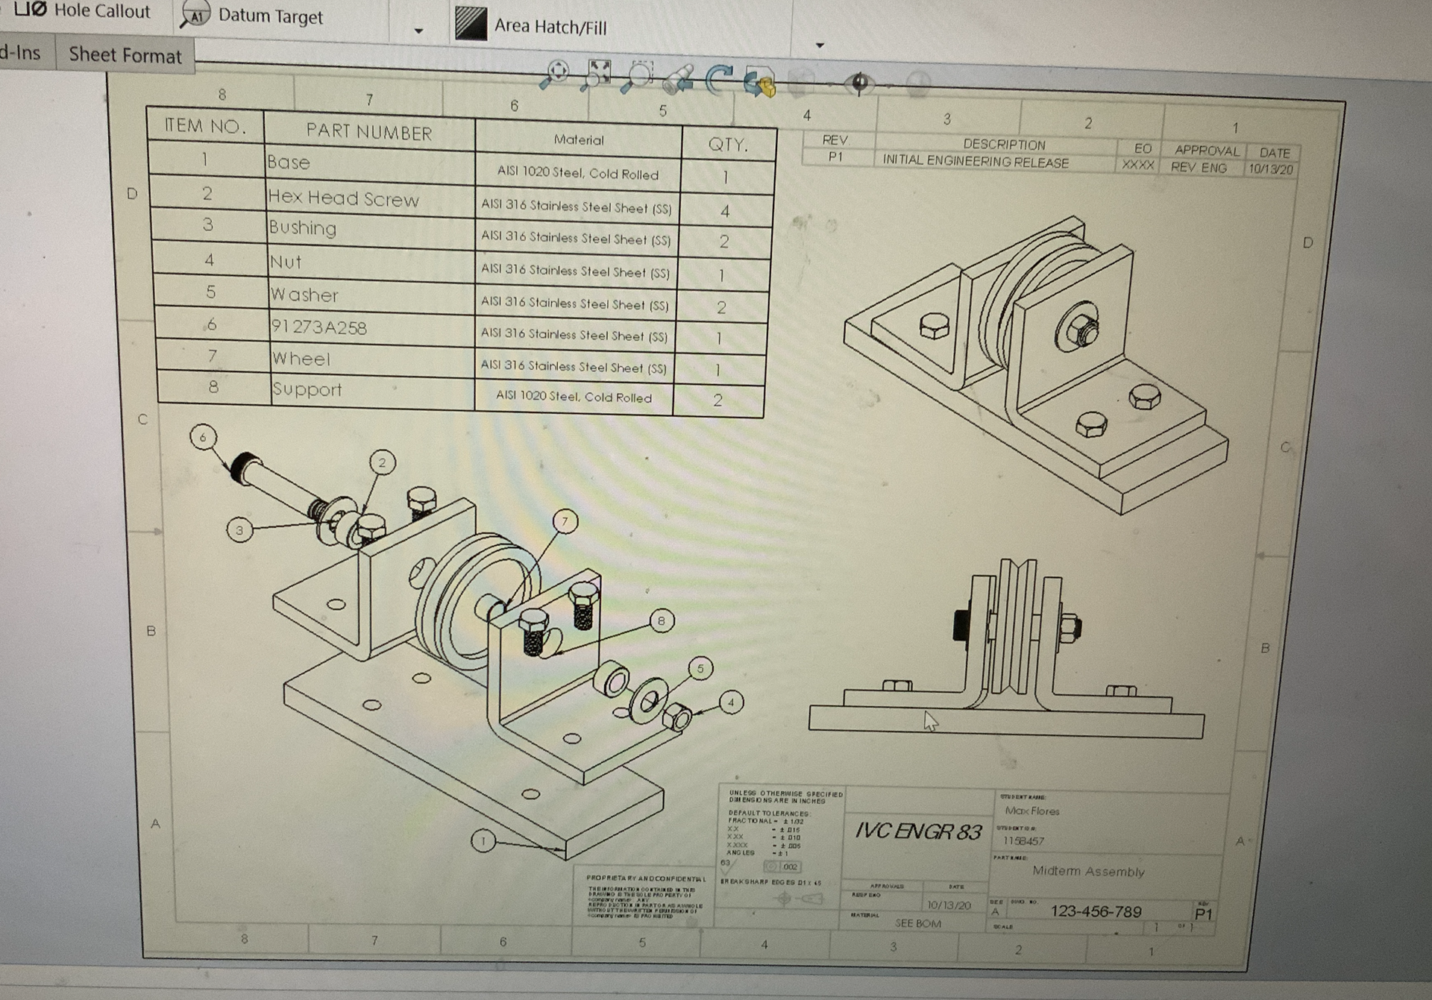This screenshot has height=1000, width=1432.
Task: Toggle Hide/Show Items eye icon
Action: pos(859,83)
